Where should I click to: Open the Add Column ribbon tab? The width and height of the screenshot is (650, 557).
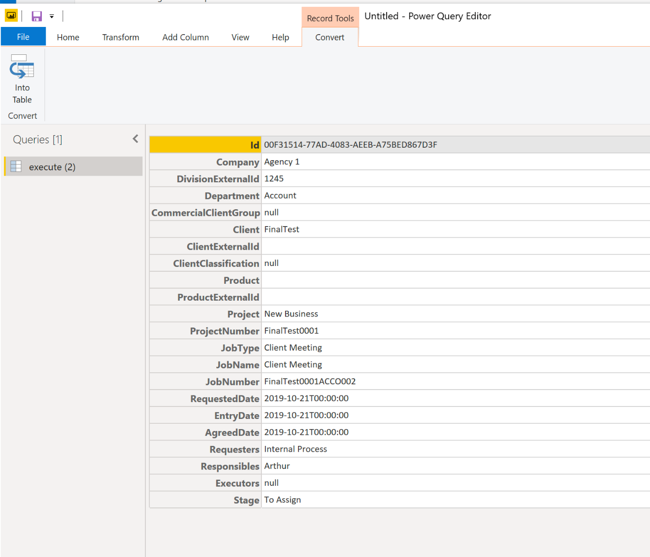pos(185,37)
